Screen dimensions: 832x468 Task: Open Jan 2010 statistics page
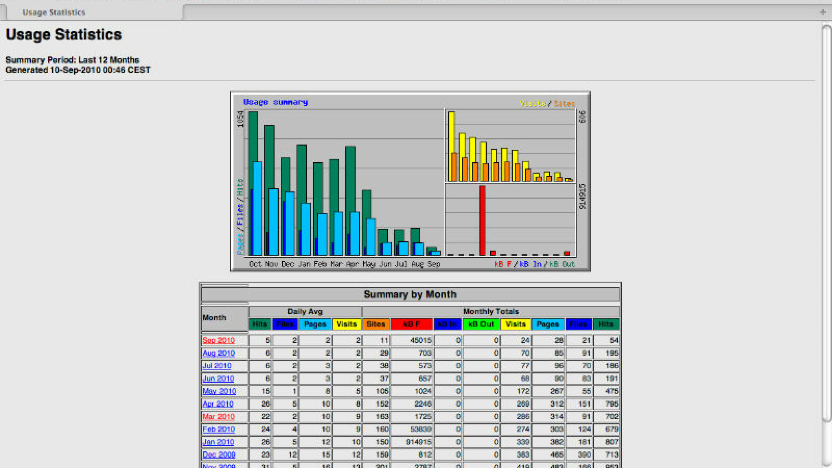(218, 442)
